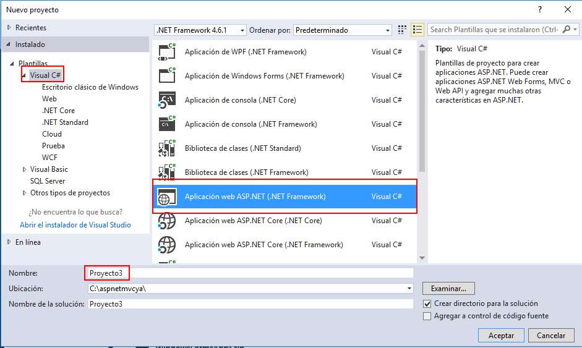Select Escritorio clásico de Windows category
The height and width of the screenshot is (348, 582).
90,87
